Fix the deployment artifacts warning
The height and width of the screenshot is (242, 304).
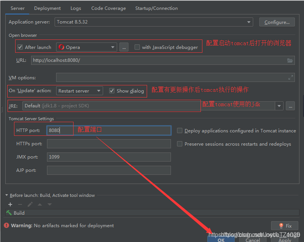[x=285, y=226]
